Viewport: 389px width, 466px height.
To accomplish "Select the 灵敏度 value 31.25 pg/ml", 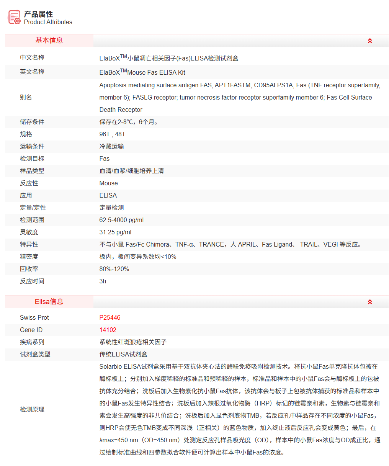I will (117, 232).
